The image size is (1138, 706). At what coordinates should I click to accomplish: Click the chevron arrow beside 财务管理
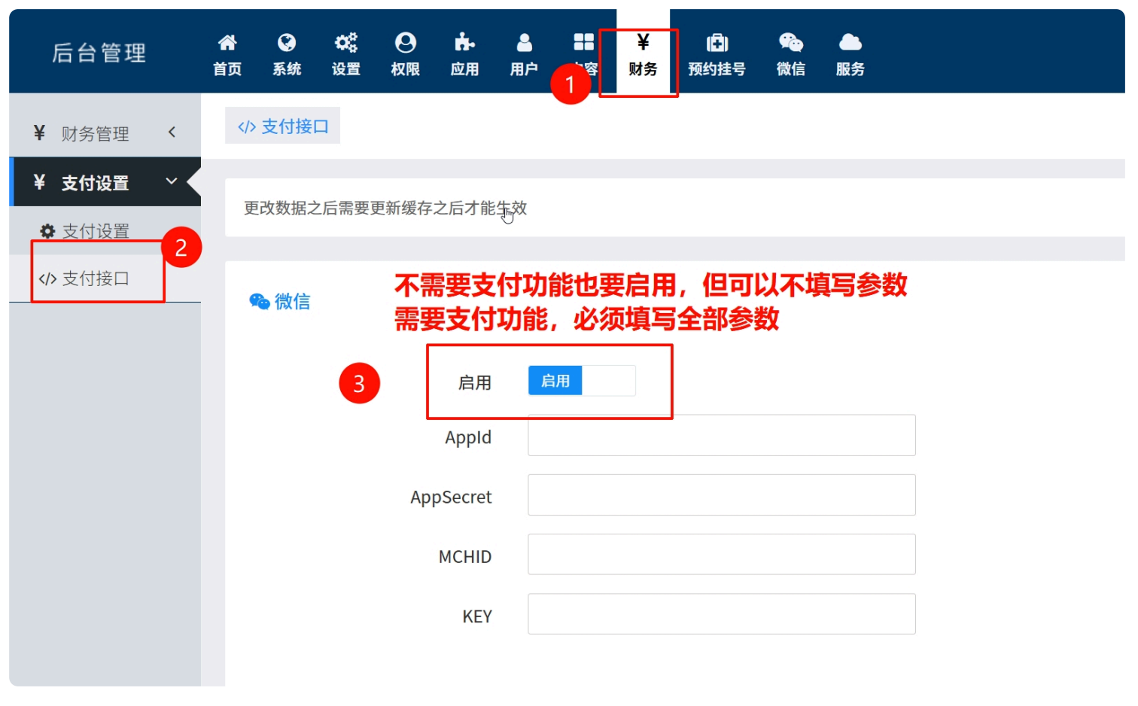(172, 132)
